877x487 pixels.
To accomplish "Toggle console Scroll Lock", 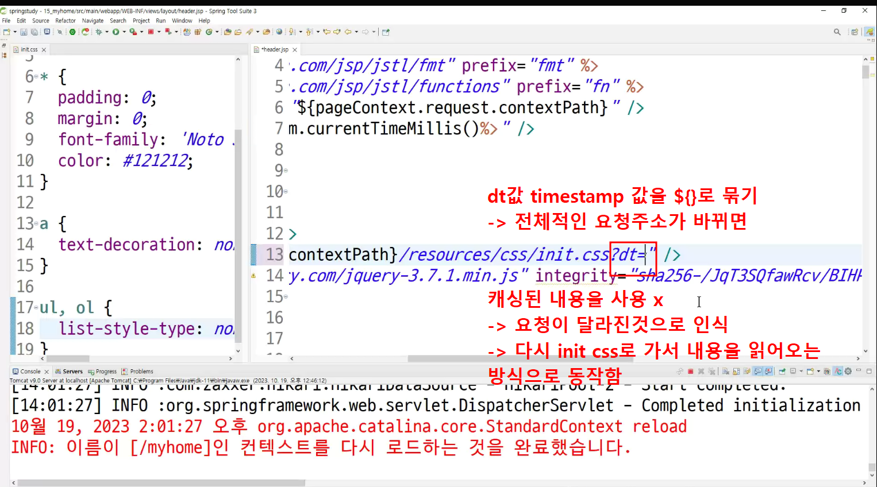I will pos(736,372).
